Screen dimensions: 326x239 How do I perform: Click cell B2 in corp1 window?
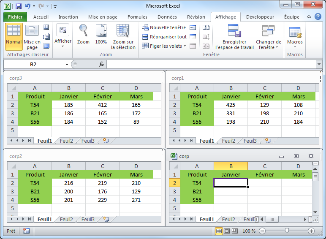click(x=231, y=105)
